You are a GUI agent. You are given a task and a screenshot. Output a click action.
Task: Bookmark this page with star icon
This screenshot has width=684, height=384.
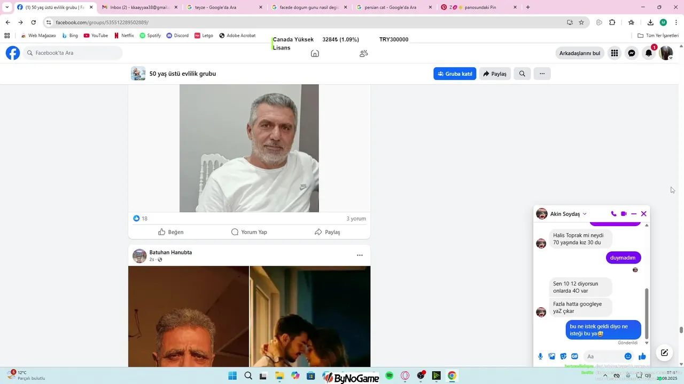(x=581, y=22)
